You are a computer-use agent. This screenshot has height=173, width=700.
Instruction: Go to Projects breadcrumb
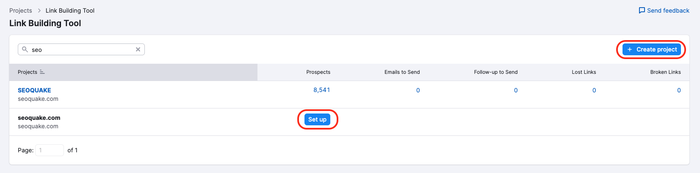[21, 11]
